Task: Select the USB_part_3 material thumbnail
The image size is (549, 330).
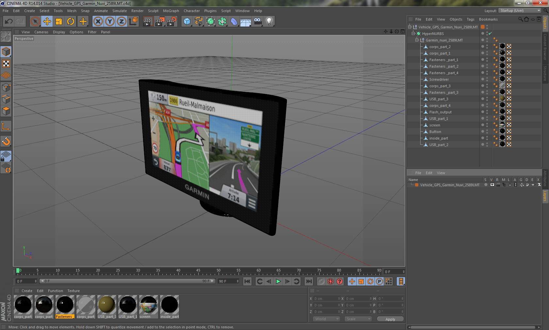Action: (107, 307)
